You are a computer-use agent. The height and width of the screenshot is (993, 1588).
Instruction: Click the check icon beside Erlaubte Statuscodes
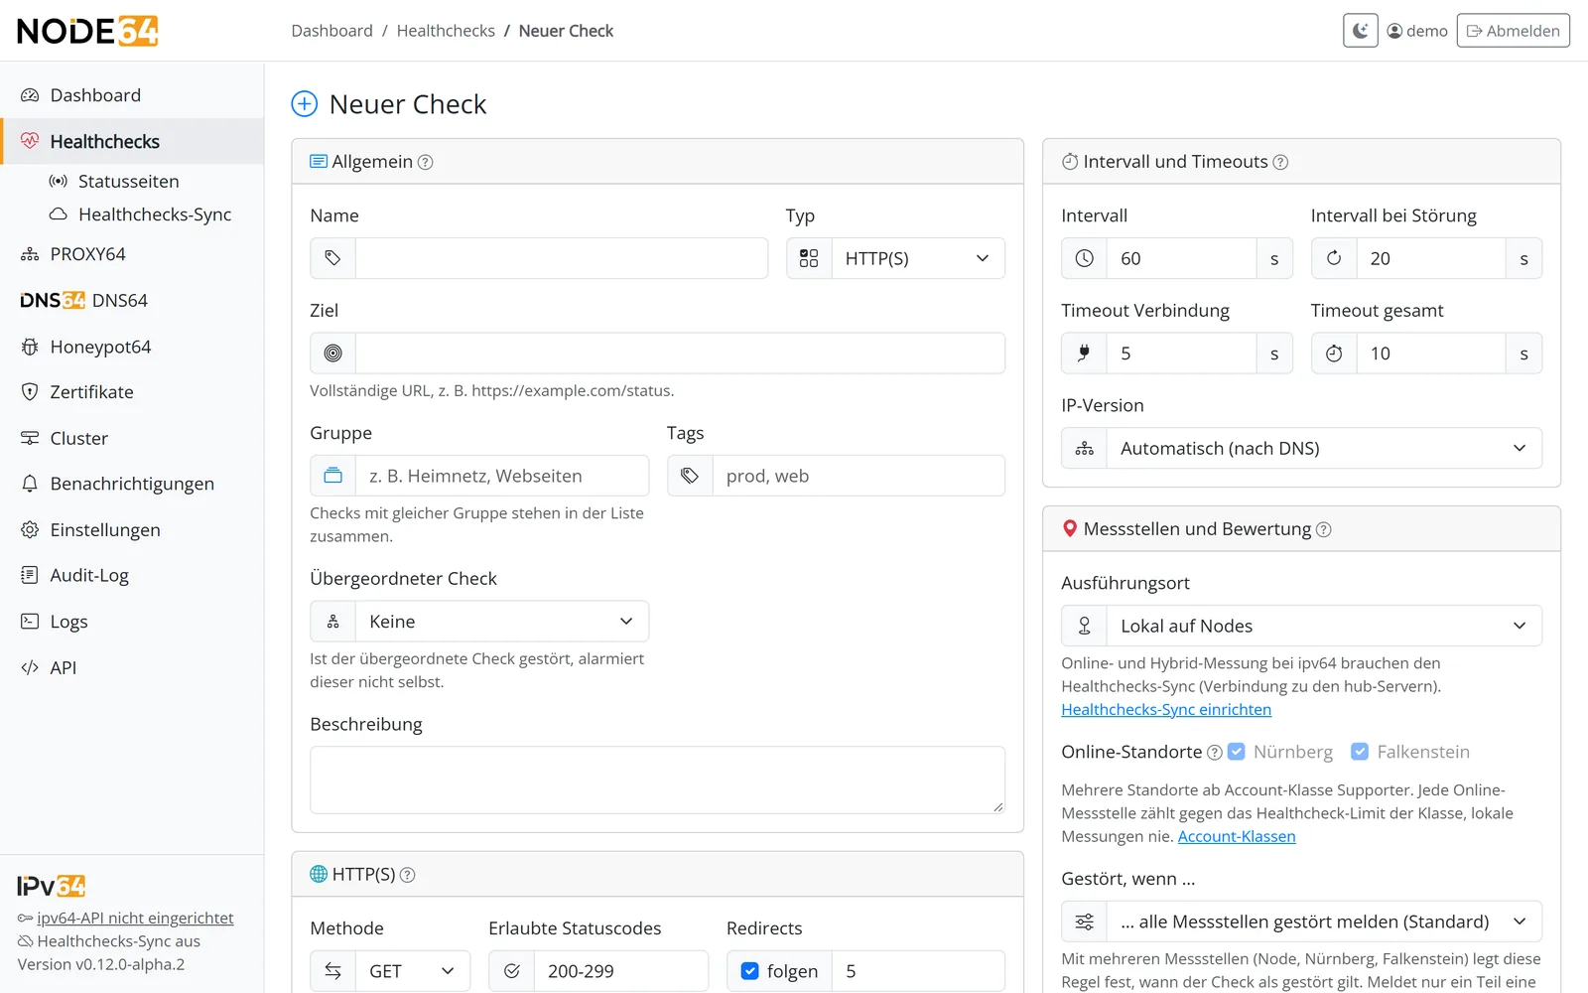pyautogui.click(x=511, y=971)
